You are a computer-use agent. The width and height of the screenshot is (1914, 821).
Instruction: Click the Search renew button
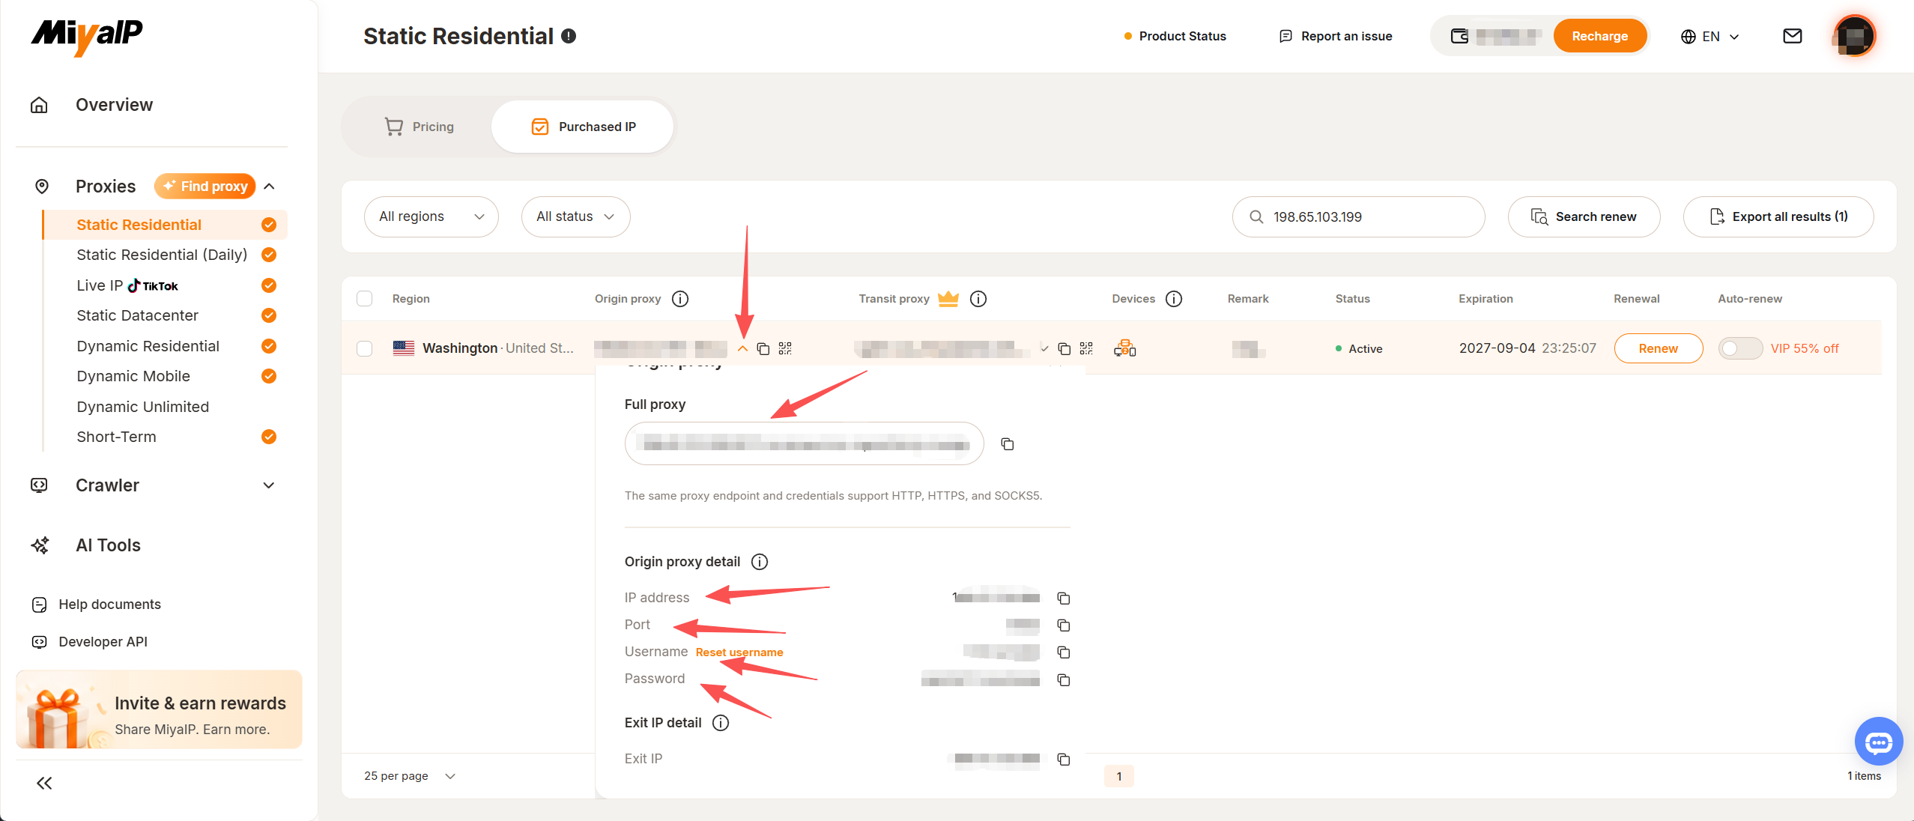pyautogui.click(x=1584, y=216)
